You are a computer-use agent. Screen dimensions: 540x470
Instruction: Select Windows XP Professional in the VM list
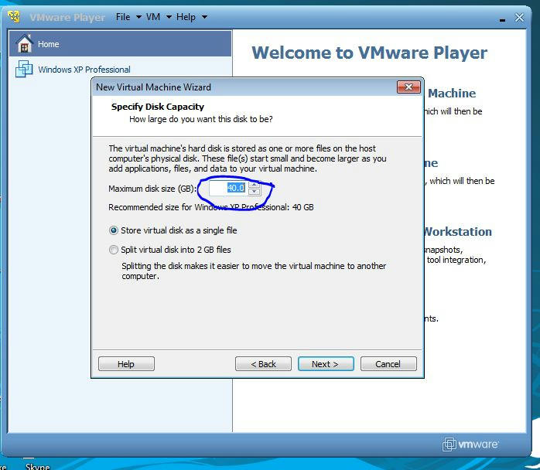pos(120,69)
